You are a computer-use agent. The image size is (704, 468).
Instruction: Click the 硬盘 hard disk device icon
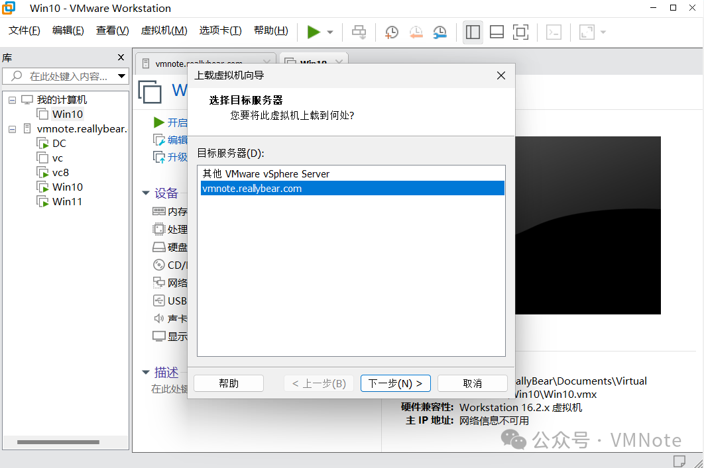click(x=159, y=247)
